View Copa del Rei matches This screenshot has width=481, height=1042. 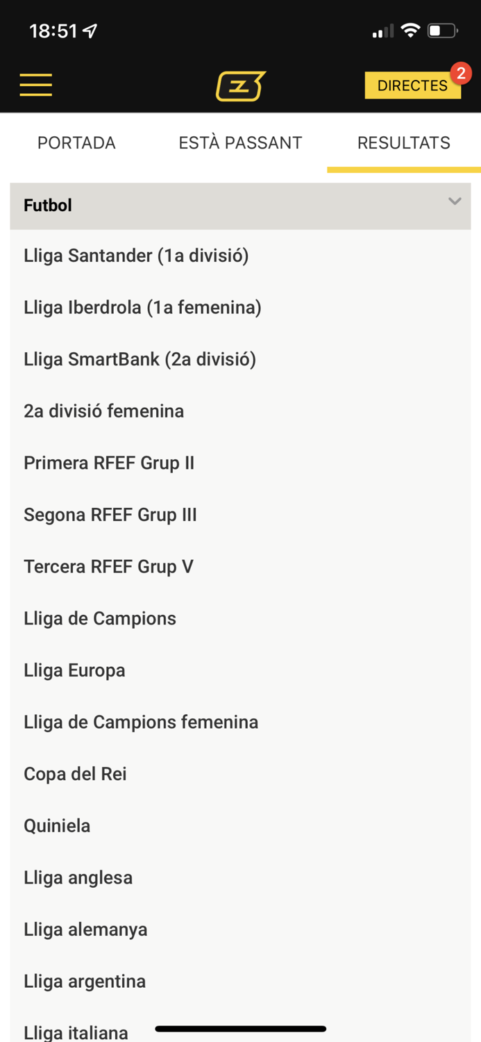coord(74,773)
